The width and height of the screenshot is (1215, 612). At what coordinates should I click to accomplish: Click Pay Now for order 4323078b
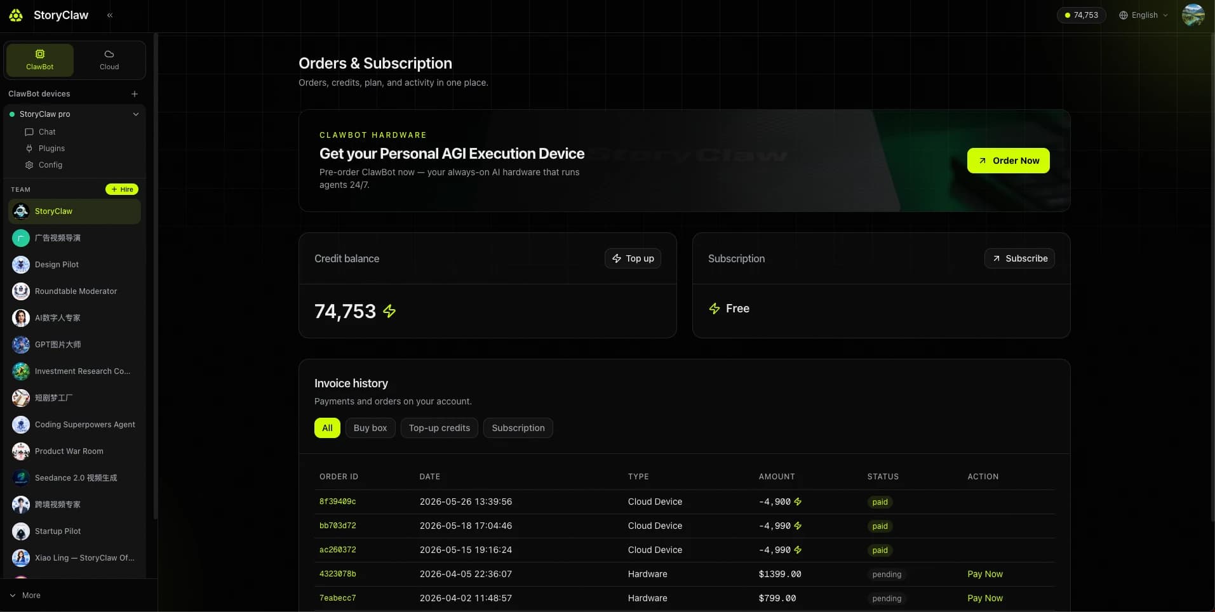point(985,574)
